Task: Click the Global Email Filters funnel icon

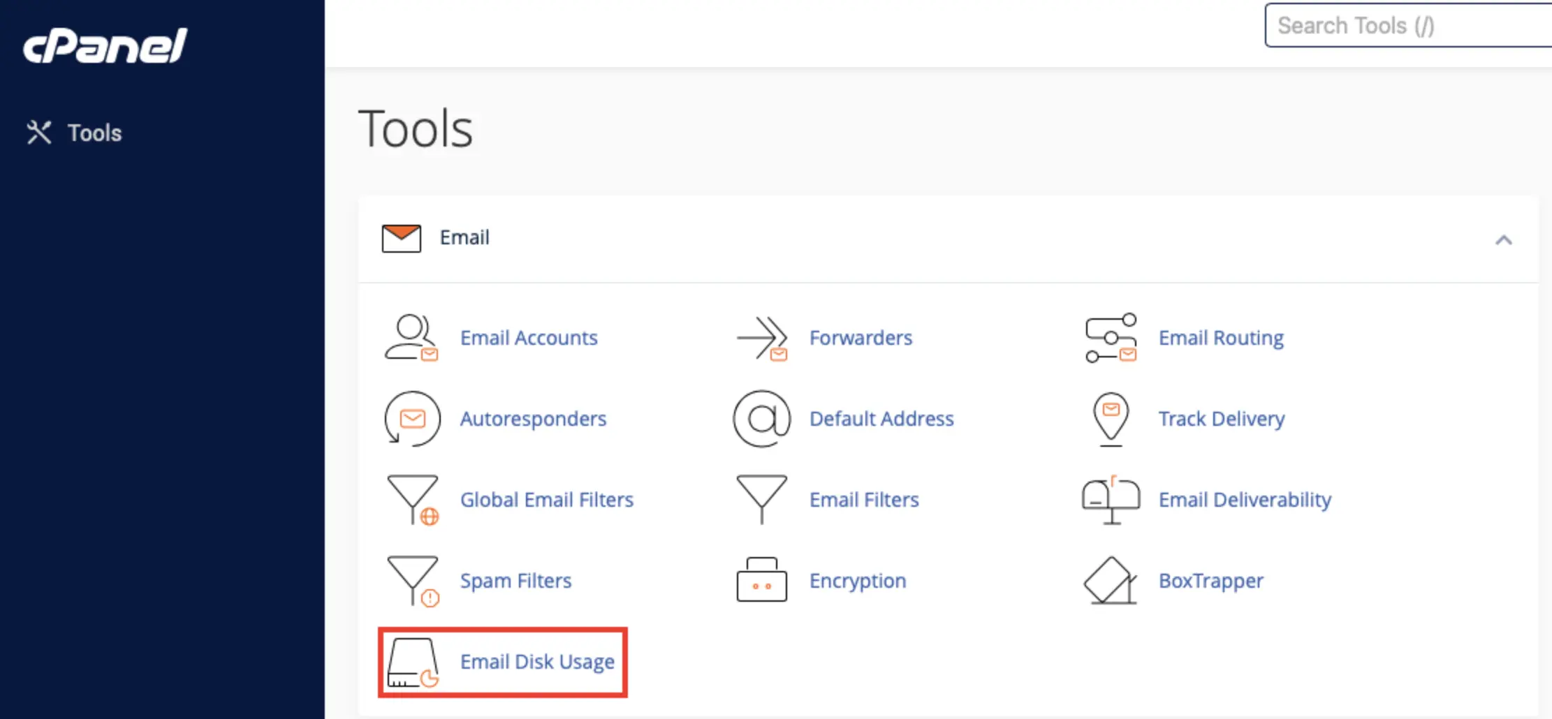Action: pyautogui.click(x=412, y=500)
